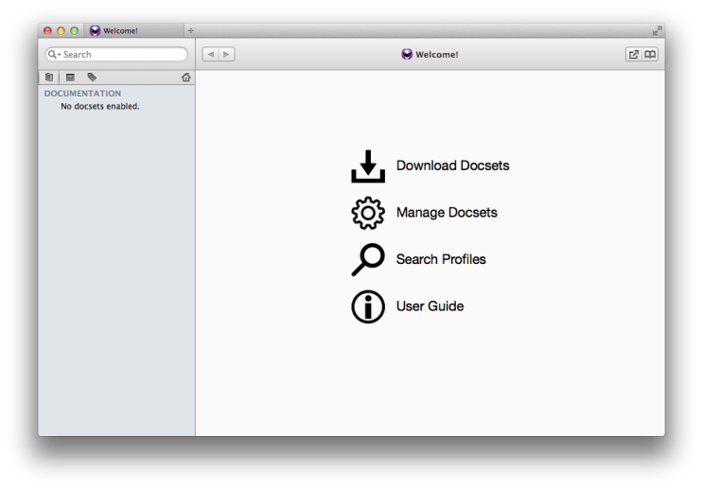
Task: Toggle the open-book bookmarks icon
Action: tap(650, 54)
